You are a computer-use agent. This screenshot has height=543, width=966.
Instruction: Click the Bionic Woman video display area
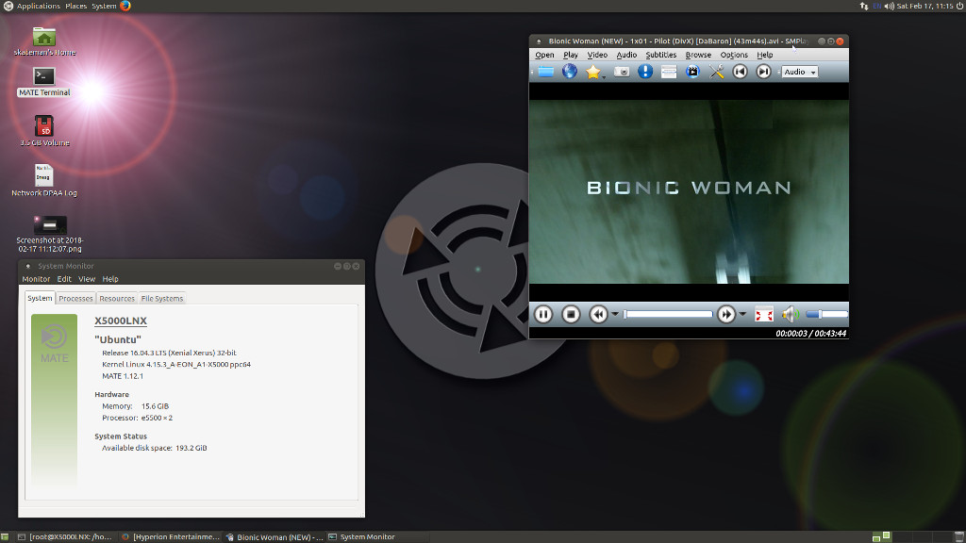(x=689, y=191)
